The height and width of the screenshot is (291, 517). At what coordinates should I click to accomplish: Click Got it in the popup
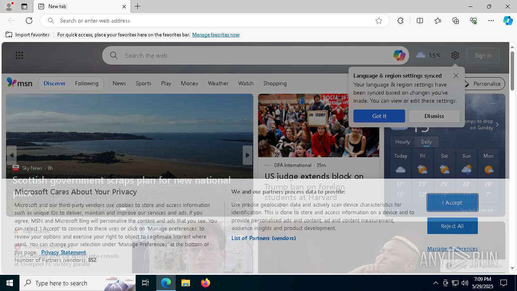coord(379,116)
